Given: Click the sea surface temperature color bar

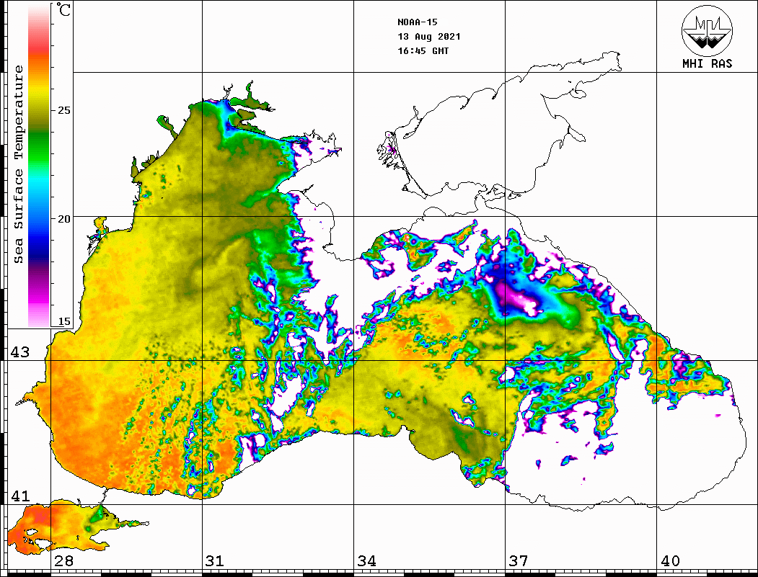Looking at the screenshot, I should point(39,166).
